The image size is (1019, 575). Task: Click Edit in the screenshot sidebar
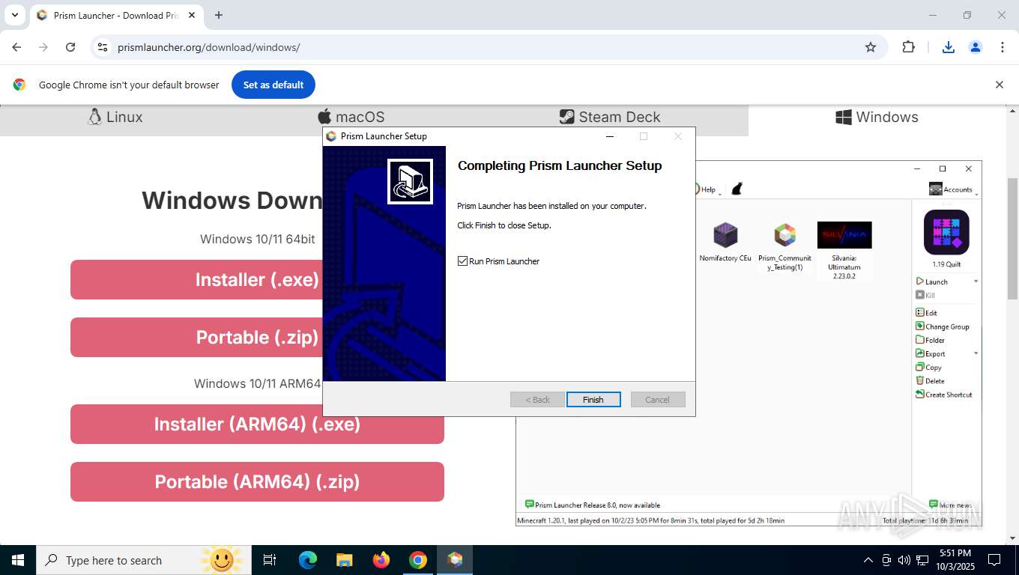(926, 313)
